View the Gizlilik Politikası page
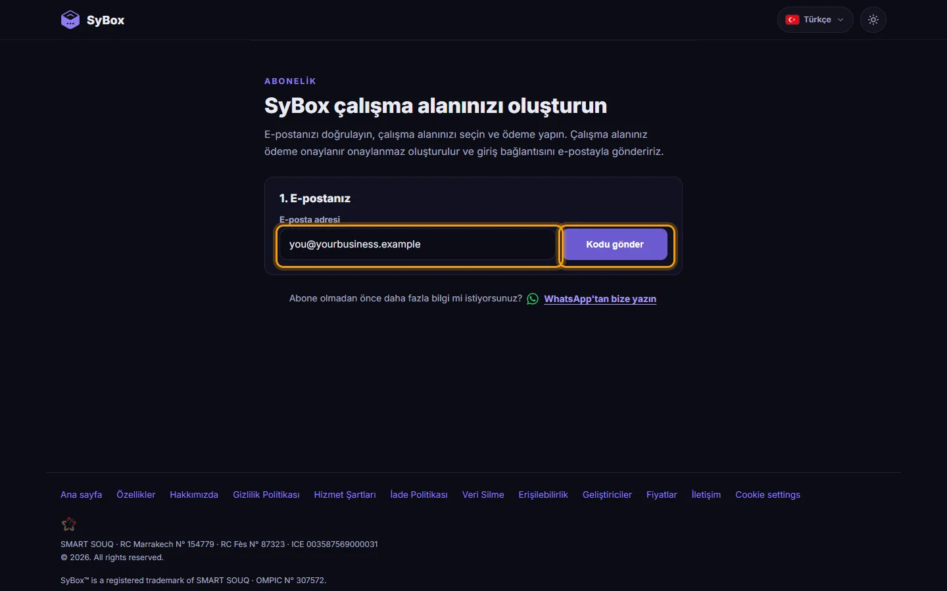Screen dimensions: 947x591 click(x=266, y=494)
